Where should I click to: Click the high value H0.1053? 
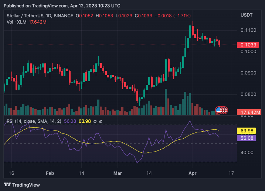(104, 16)
